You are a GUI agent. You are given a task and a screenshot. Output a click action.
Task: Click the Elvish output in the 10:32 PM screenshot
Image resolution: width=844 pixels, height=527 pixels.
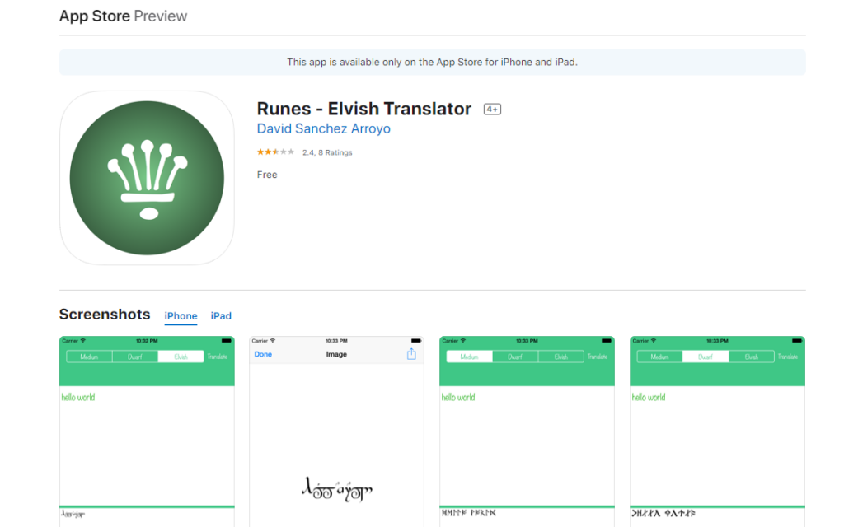pos(73,514)
